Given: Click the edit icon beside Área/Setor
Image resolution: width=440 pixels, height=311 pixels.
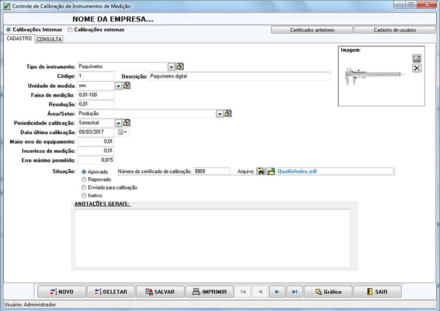Looking at the screenshot, I should click(x=228, y=113).
